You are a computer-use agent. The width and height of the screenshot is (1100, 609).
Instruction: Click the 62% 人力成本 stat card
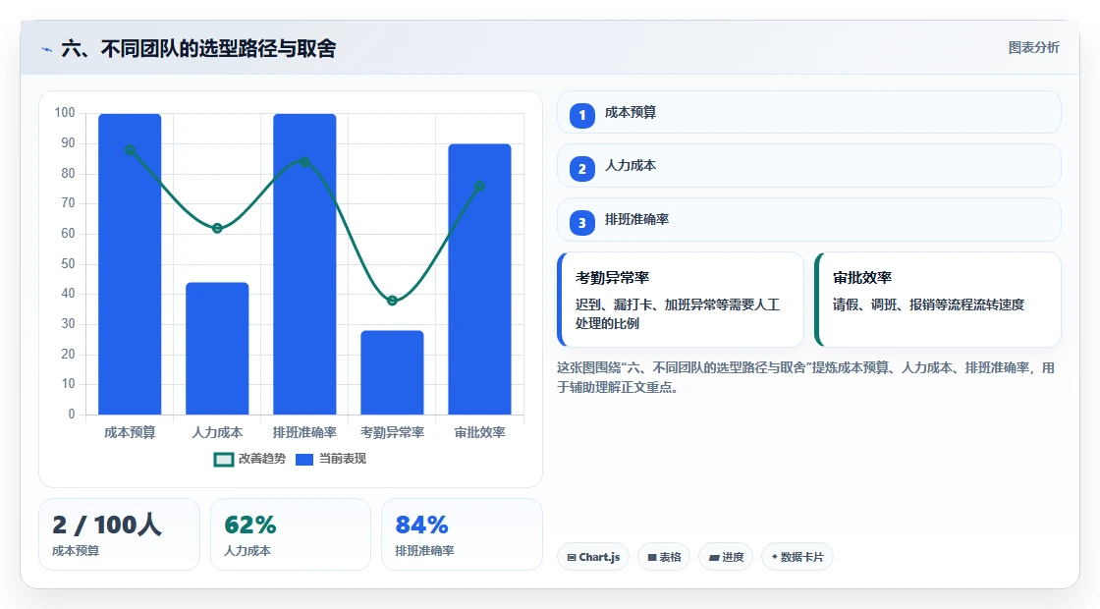(x=291, y=534)
